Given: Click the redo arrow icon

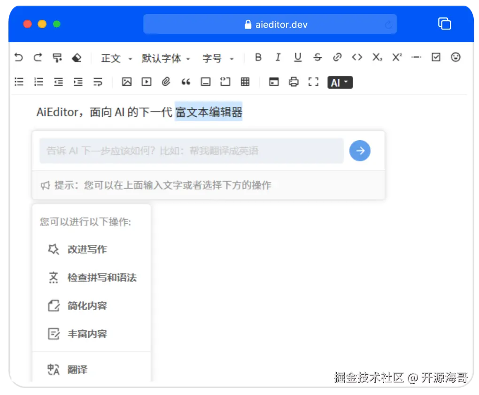Looking at the screenshot, I should (x=38, y=57).
